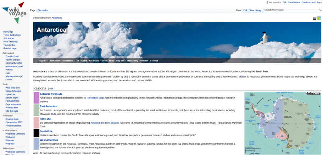Jump to Get in in the banner menu
322x155 pixels.
tap(84, 61)
